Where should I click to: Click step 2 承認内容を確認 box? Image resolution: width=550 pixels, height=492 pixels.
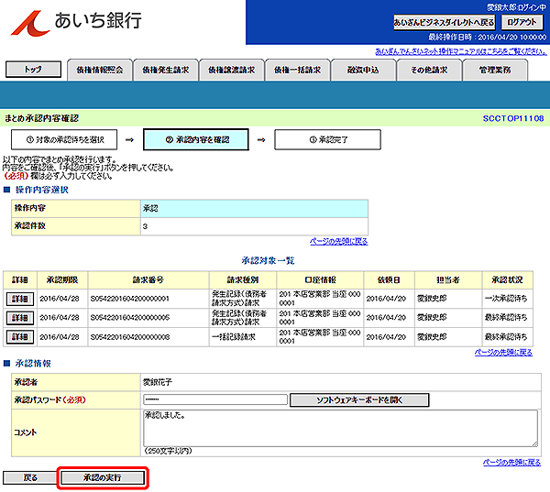[x=196, y=139]
